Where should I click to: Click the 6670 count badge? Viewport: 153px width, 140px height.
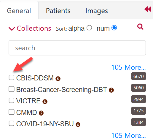pos(138,76)
